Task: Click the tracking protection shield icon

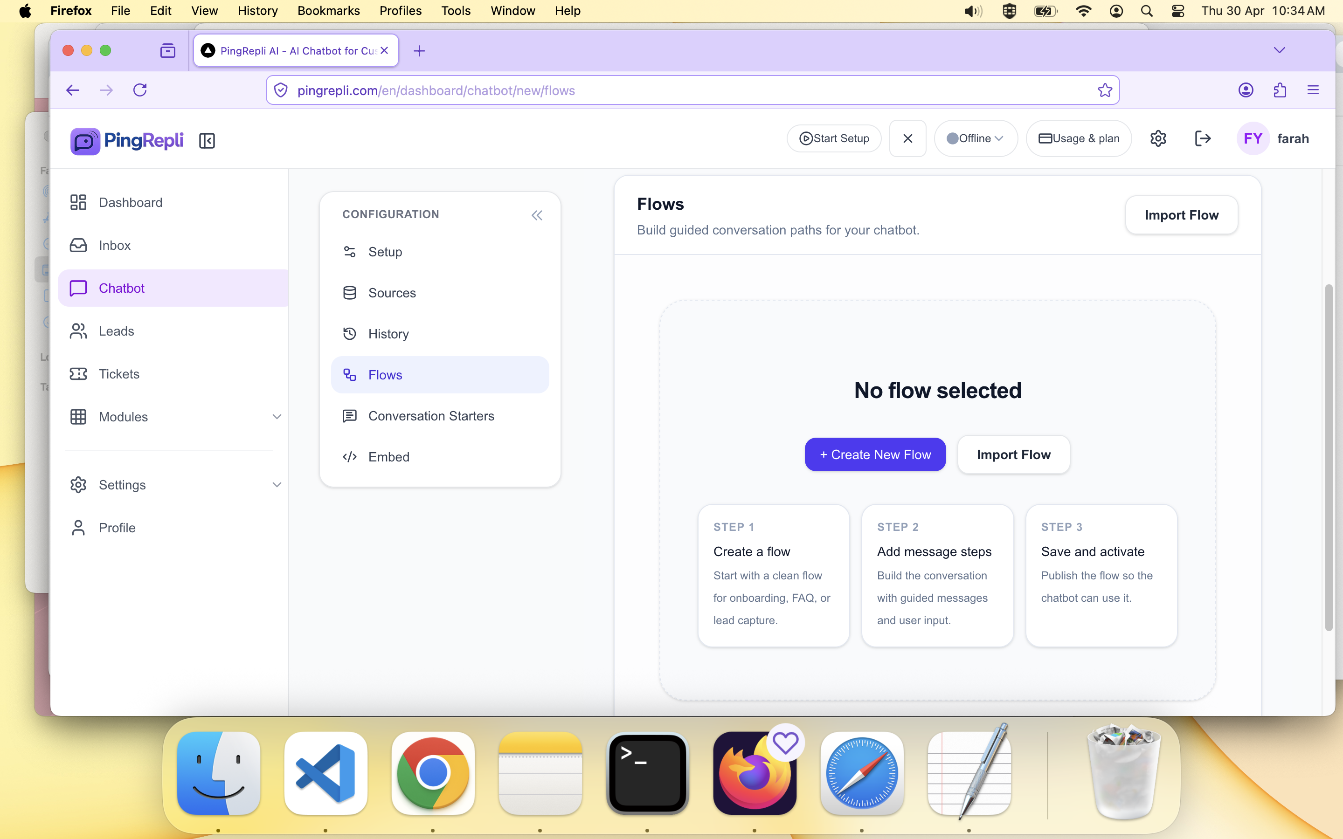Action: tap(281, 90)
